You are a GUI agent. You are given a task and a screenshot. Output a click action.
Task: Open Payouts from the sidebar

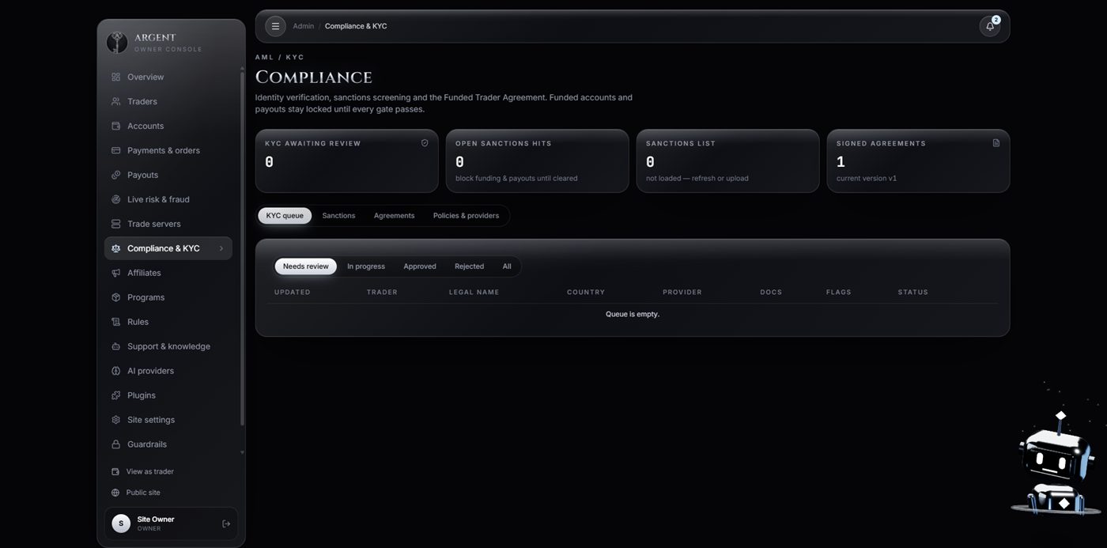168,175
